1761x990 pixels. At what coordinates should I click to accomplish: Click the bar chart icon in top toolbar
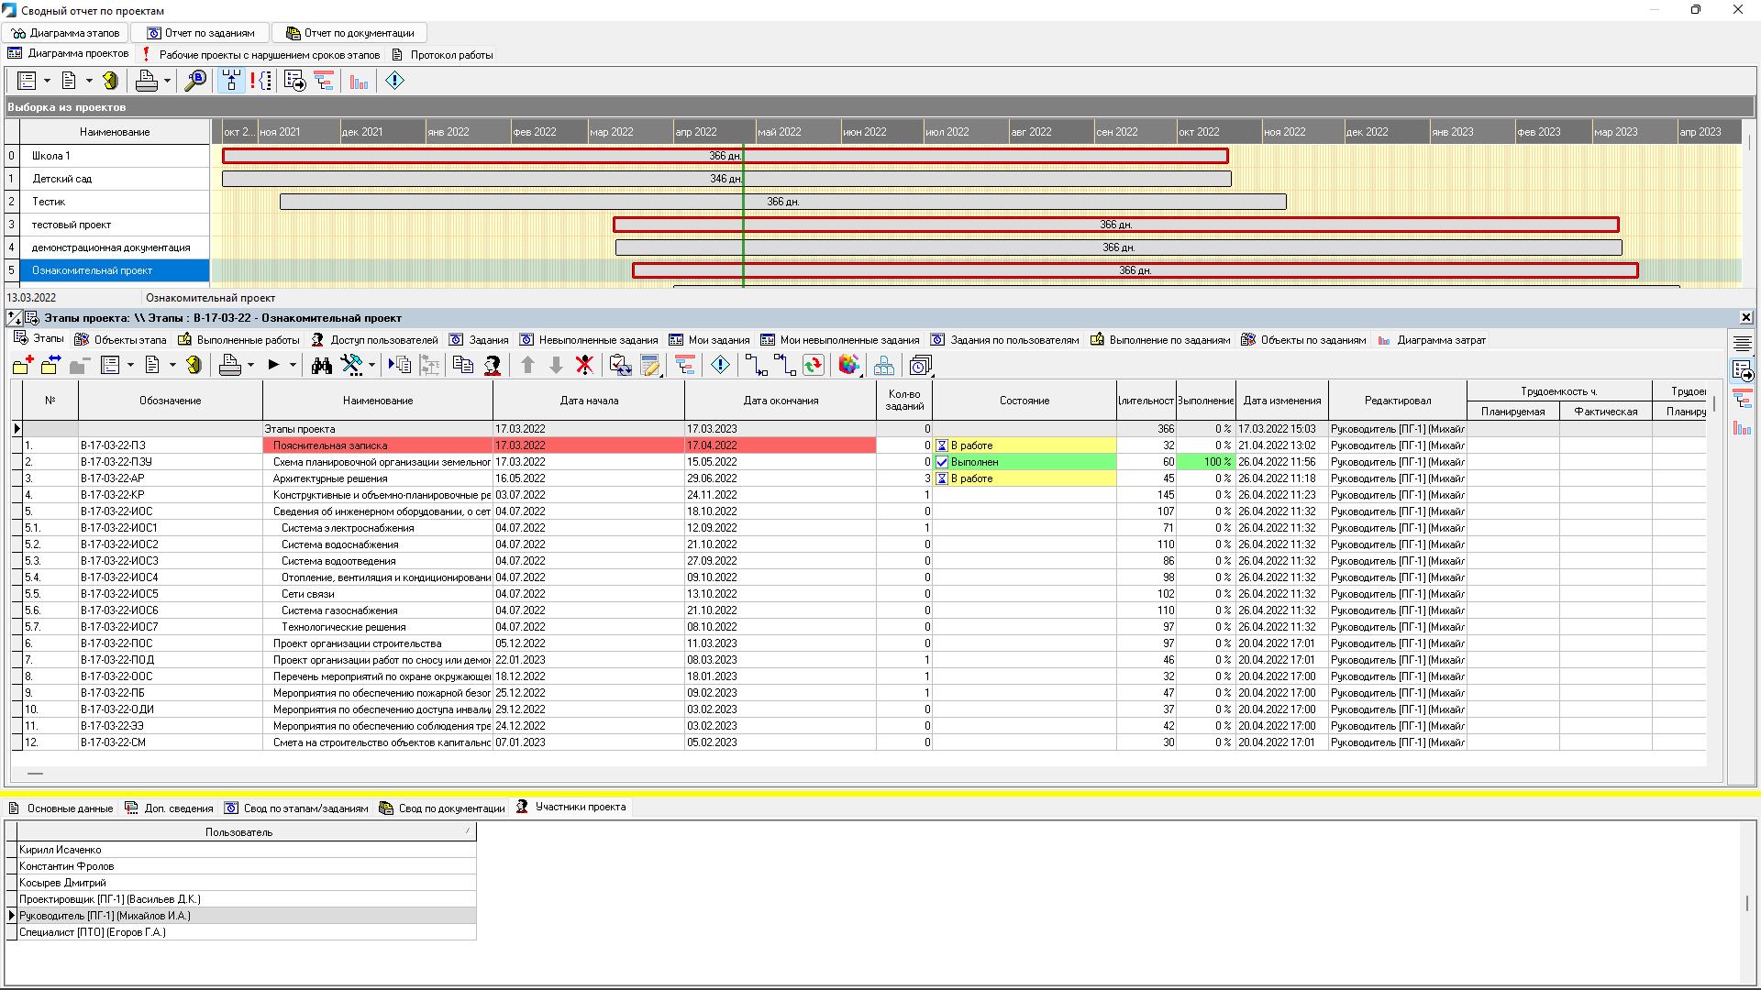click(359, 81)
